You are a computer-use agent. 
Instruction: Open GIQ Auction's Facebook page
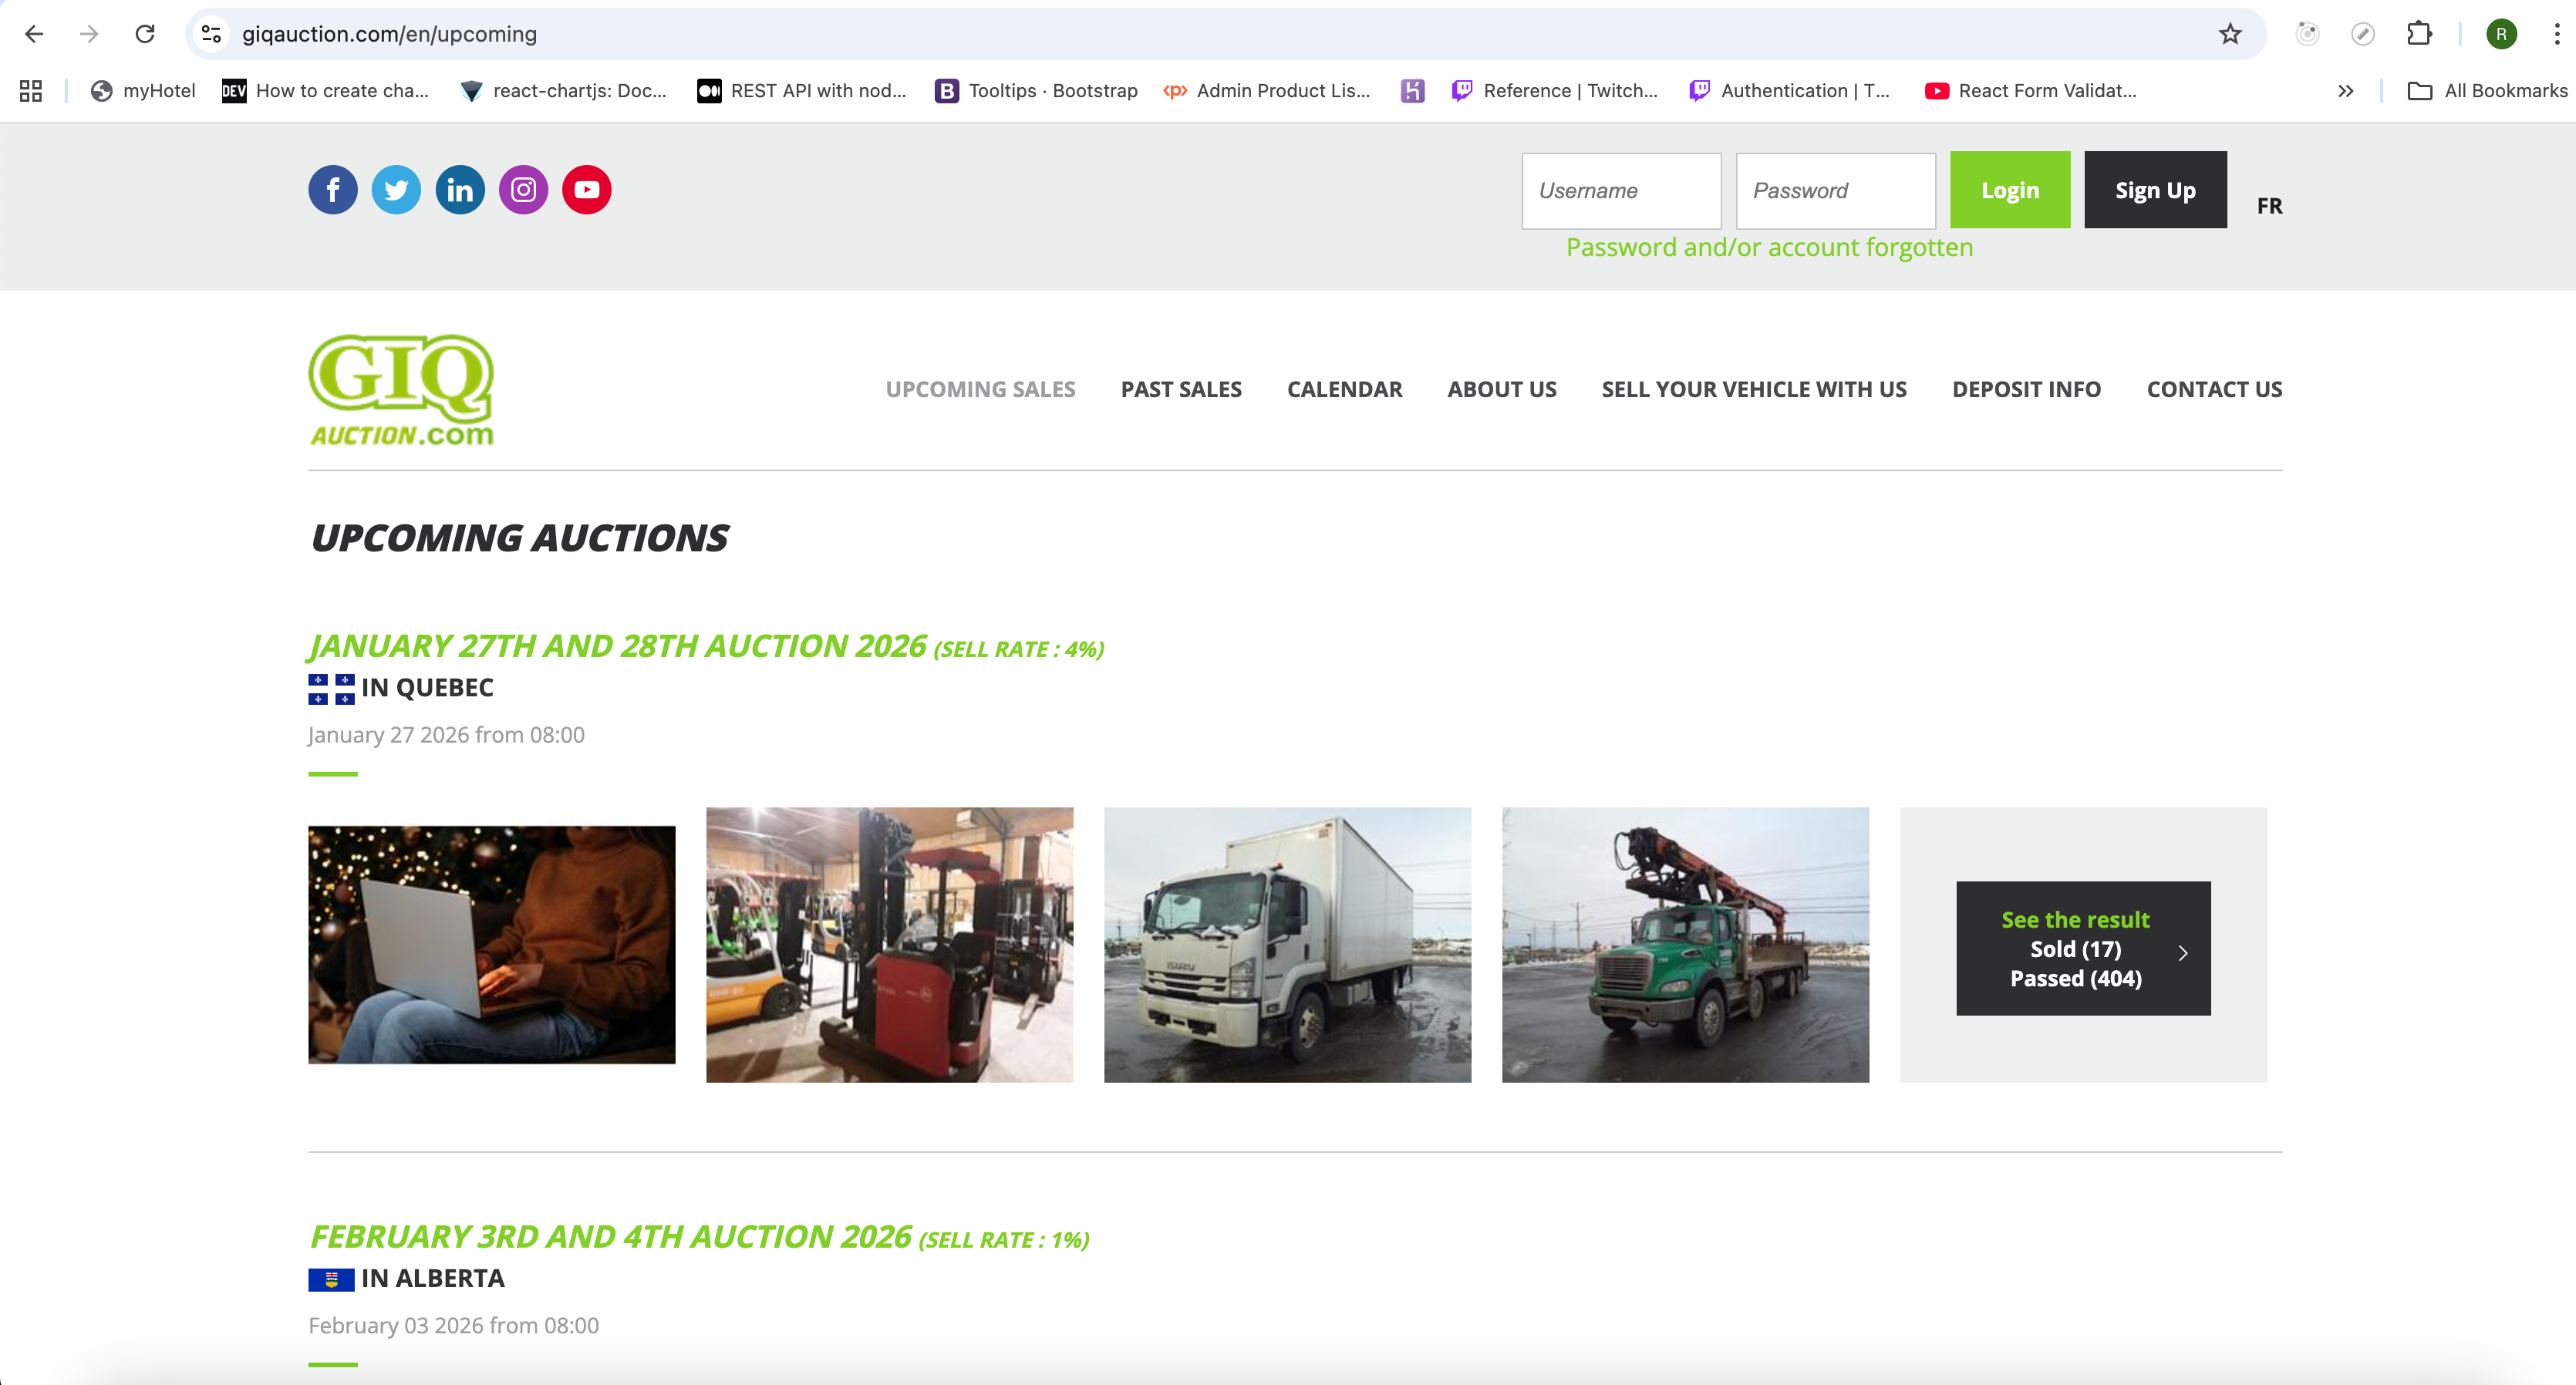[x=333, y=189]
